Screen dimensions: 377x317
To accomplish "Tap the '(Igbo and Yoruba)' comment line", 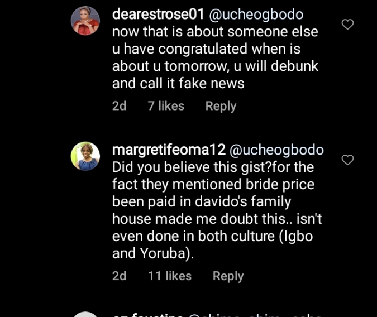I will 212,244.
